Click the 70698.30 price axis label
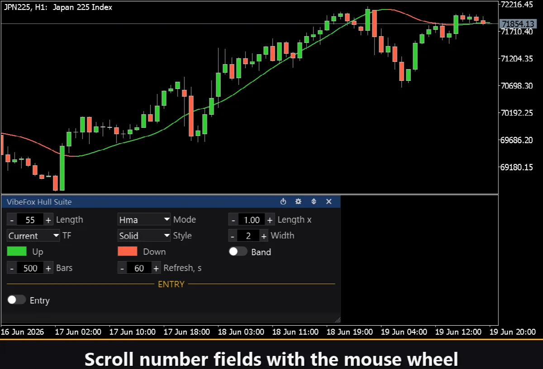The width and height of the screenshot is (543, 369). tap(518, 86)
